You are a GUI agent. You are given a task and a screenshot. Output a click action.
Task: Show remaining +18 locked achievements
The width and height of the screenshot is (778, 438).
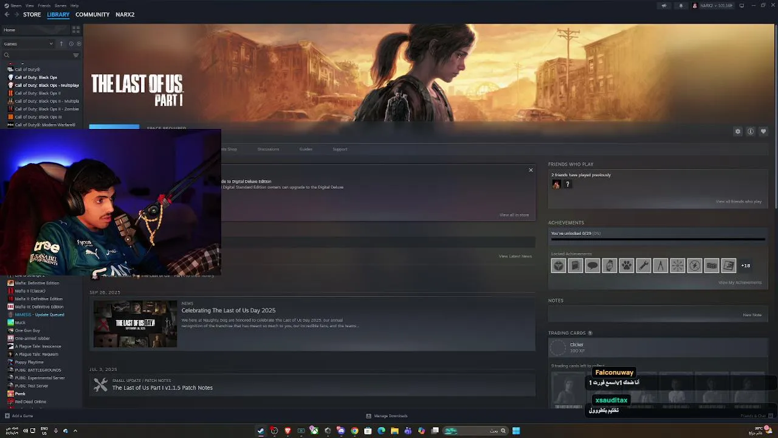pos(746,265)
